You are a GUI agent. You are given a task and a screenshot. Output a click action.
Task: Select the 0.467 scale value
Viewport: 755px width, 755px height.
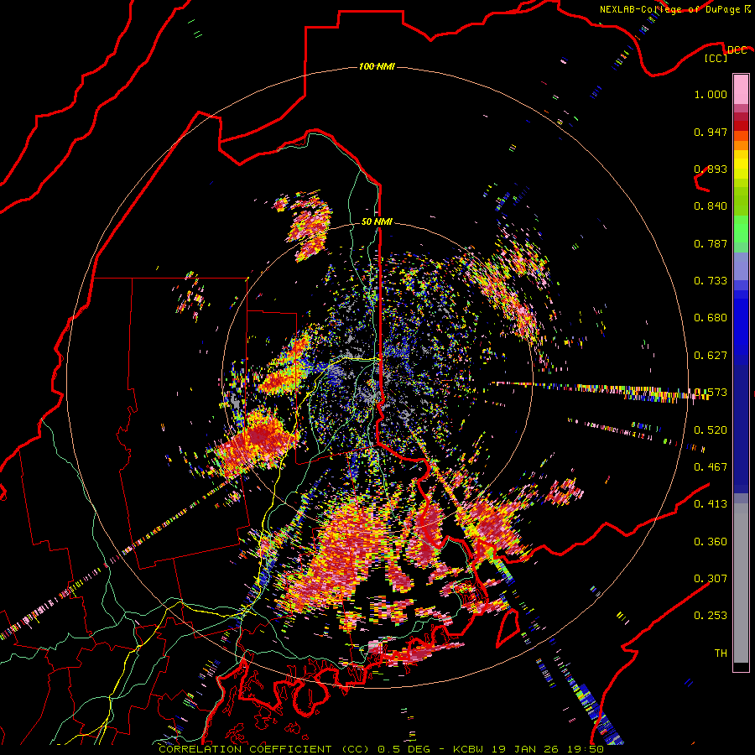click(711, 467)
